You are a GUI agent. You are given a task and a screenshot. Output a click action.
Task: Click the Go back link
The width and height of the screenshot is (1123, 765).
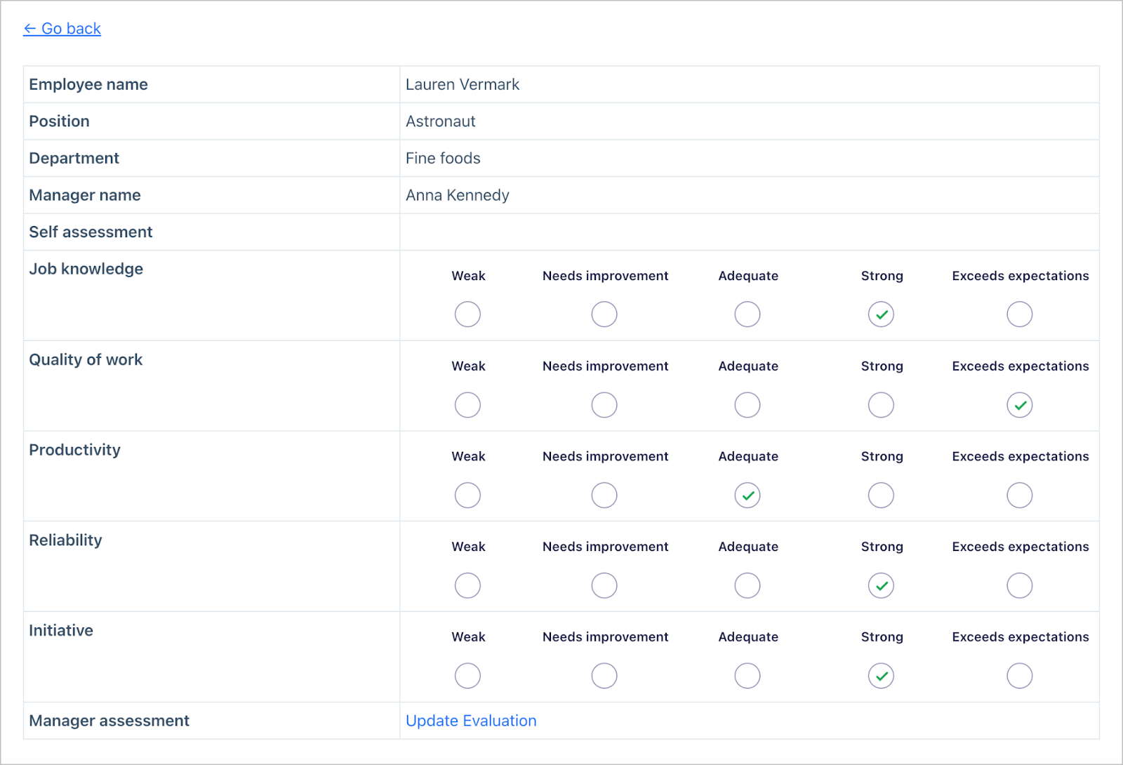[62, 28]
